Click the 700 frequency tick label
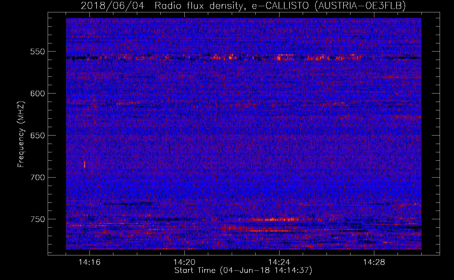 click(x=38, y=178)
